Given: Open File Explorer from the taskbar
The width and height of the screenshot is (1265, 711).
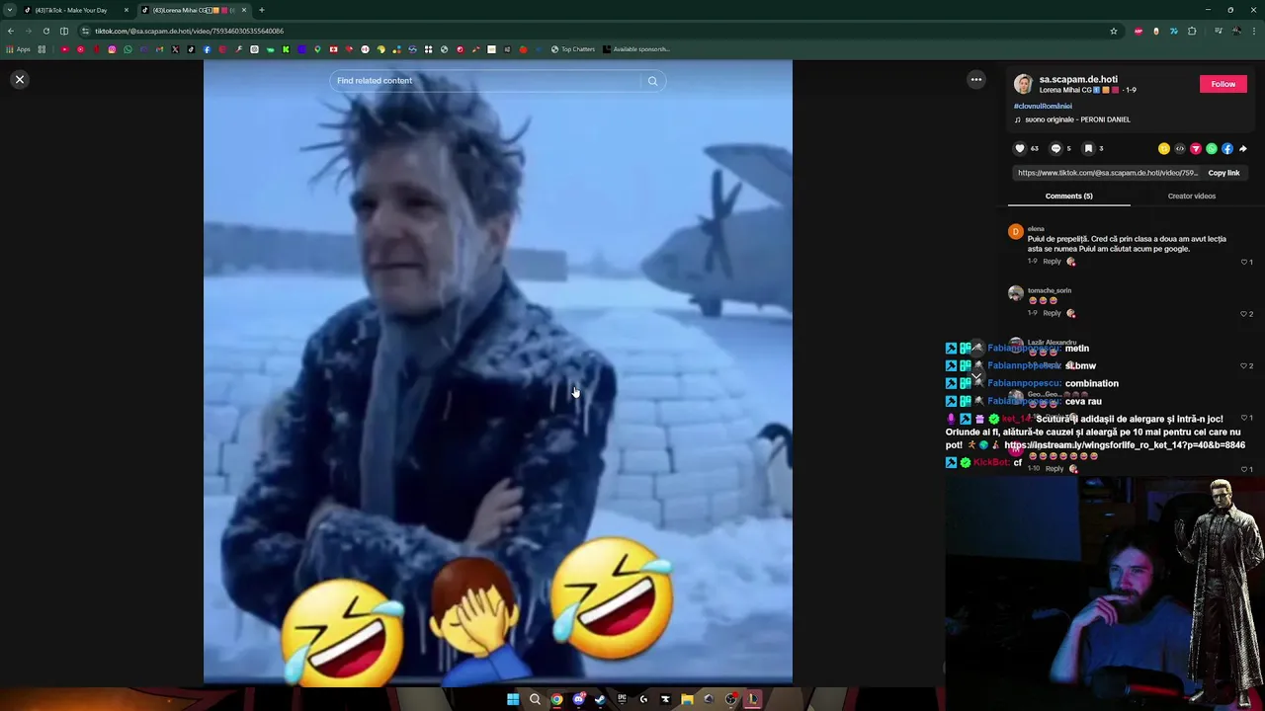Looking at the screenshot, I should pyautogui.click(x=687, y=699).
